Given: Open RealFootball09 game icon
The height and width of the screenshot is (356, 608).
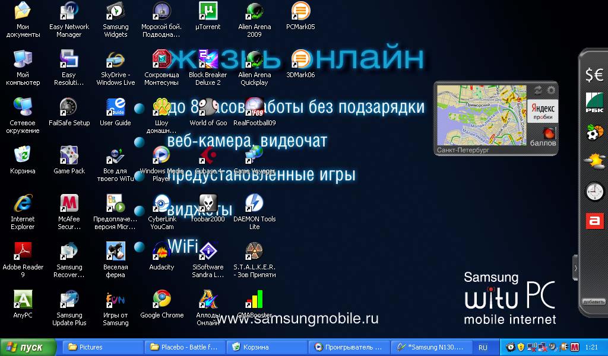Looking at the screenshot, I should click(254, 107).
